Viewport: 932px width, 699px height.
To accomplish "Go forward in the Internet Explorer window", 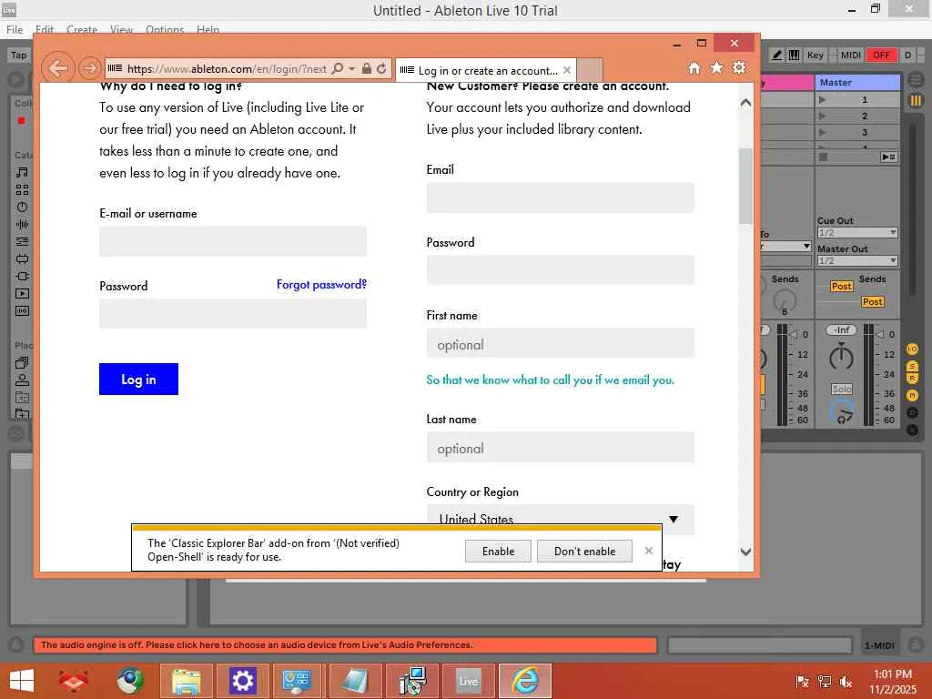I will click(90, 68).
